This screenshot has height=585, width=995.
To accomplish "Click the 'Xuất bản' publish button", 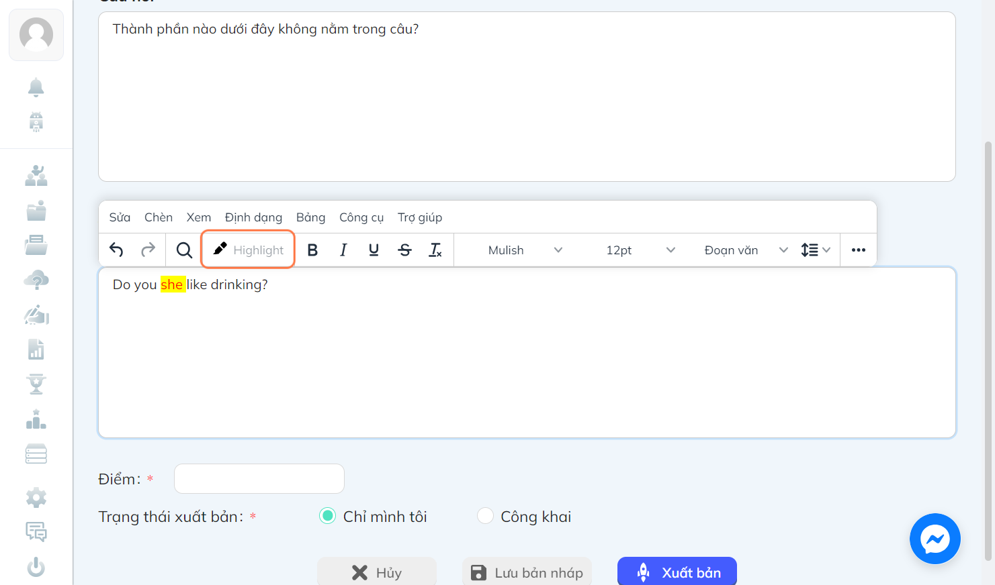I will click(x=677, y=572).
